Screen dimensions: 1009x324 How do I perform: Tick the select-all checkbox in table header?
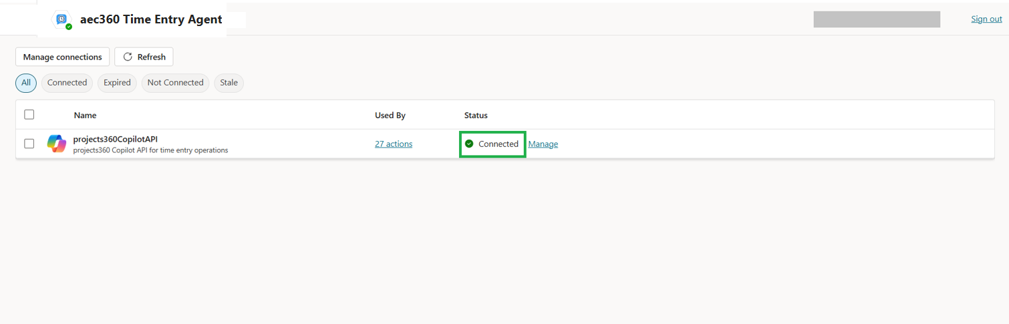(x=29, y=114)
